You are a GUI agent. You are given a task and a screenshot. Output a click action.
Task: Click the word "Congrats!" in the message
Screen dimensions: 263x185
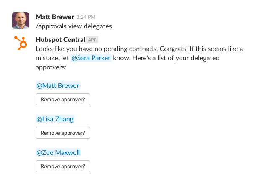tap(147, 49)
